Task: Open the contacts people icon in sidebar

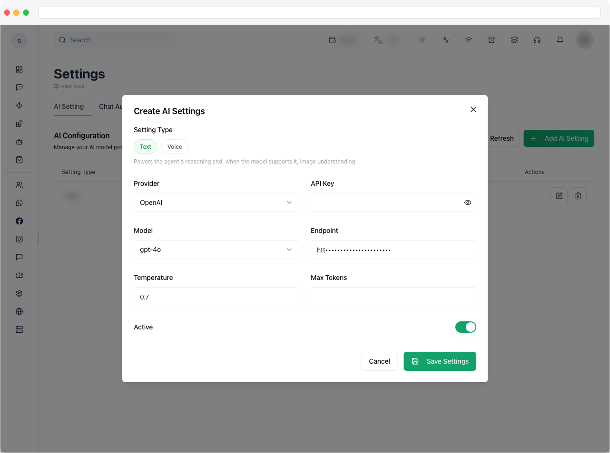Action: 19,185
